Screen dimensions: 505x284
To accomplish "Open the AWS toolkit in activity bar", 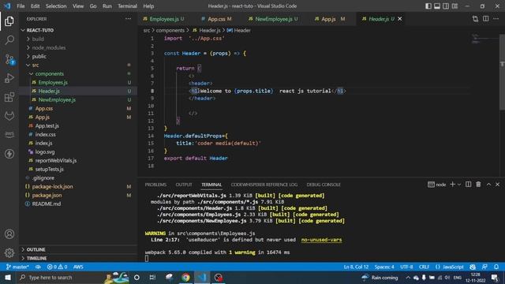I will [x=9, y=134].
